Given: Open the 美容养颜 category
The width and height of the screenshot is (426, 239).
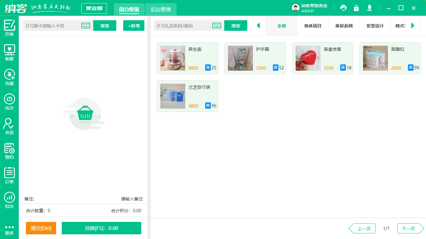Looking at the screenshot, I should [x=344, y=26].
